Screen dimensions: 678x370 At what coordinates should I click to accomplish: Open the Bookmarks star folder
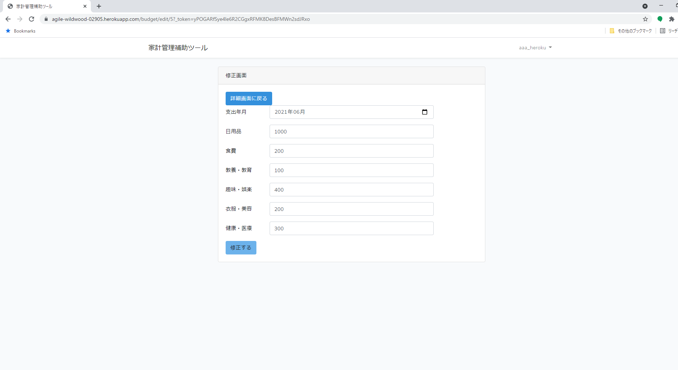pyautogui.click(x=21, y=31)
